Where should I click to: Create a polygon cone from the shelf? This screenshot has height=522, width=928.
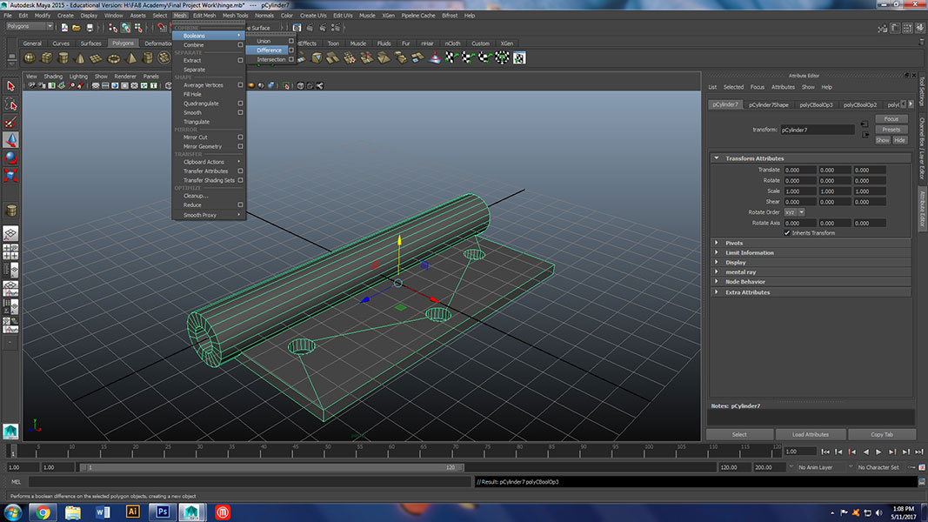click(x=80, y=58)
